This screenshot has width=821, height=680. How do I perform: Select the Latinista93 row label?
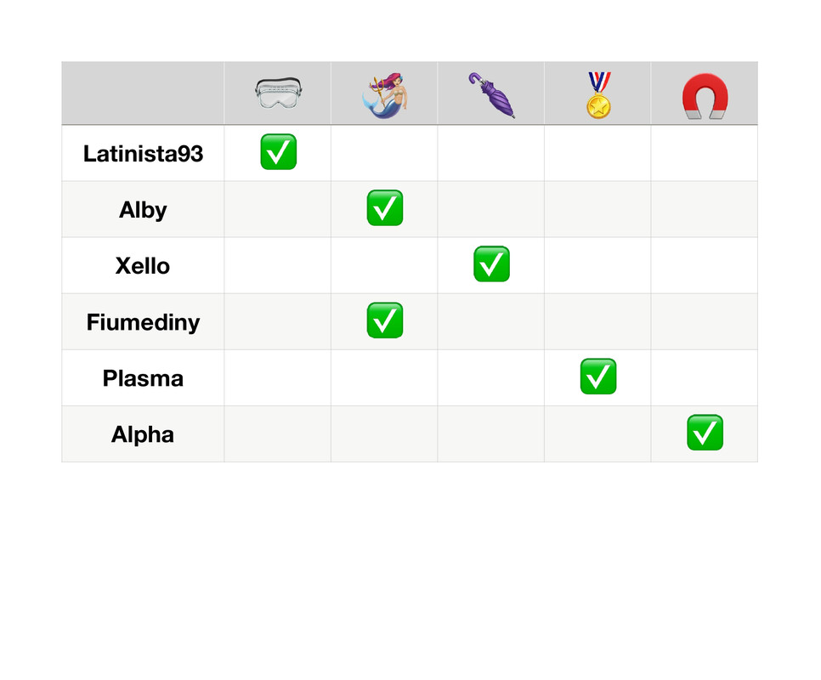point(143,154)
